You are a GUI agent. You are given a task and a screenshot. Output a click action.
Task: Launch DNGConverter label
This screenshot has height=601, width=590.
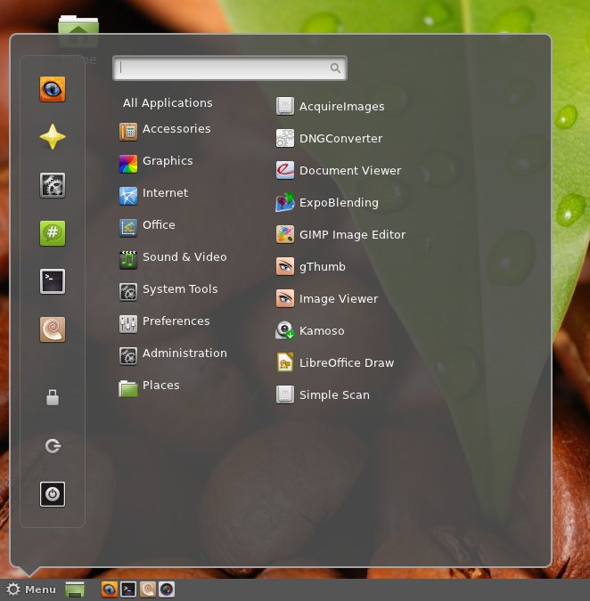coord(340,138)
